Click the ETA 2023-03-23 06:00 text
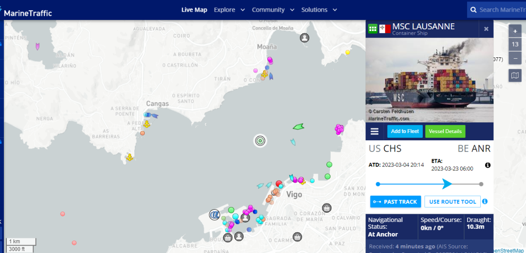Image resolution: width=526 pixels, height=253 pixels. (452, 165)
